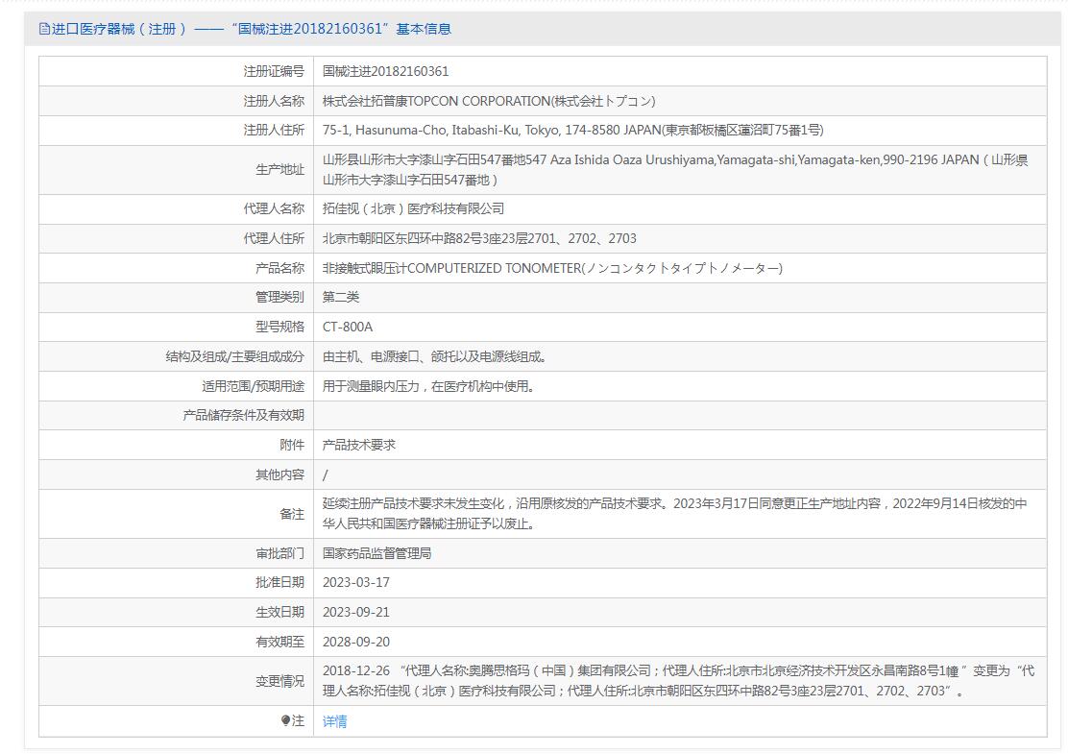Image resolution: width=1068 pixels, height=754 pixels.
Task: Click the 附件 label
Action: point(292,445)
